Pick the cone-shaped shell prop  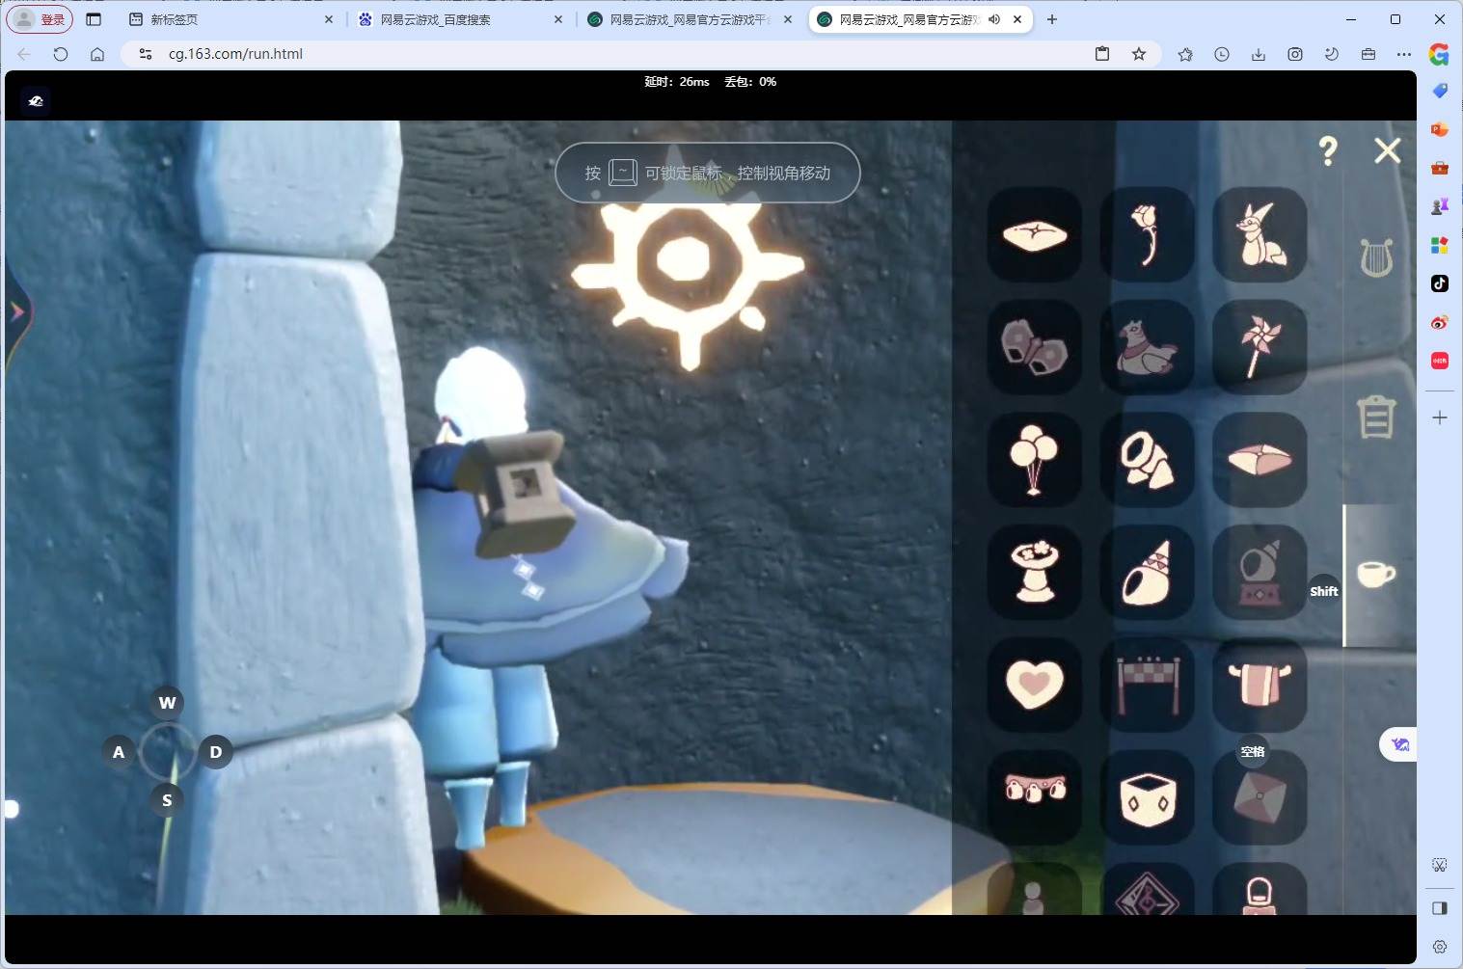tap(1147, 573)
